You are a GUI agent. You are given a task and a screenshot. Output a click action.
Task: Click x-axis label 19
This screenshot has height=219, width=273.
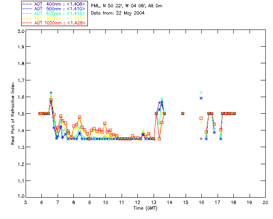pos(250,202)
